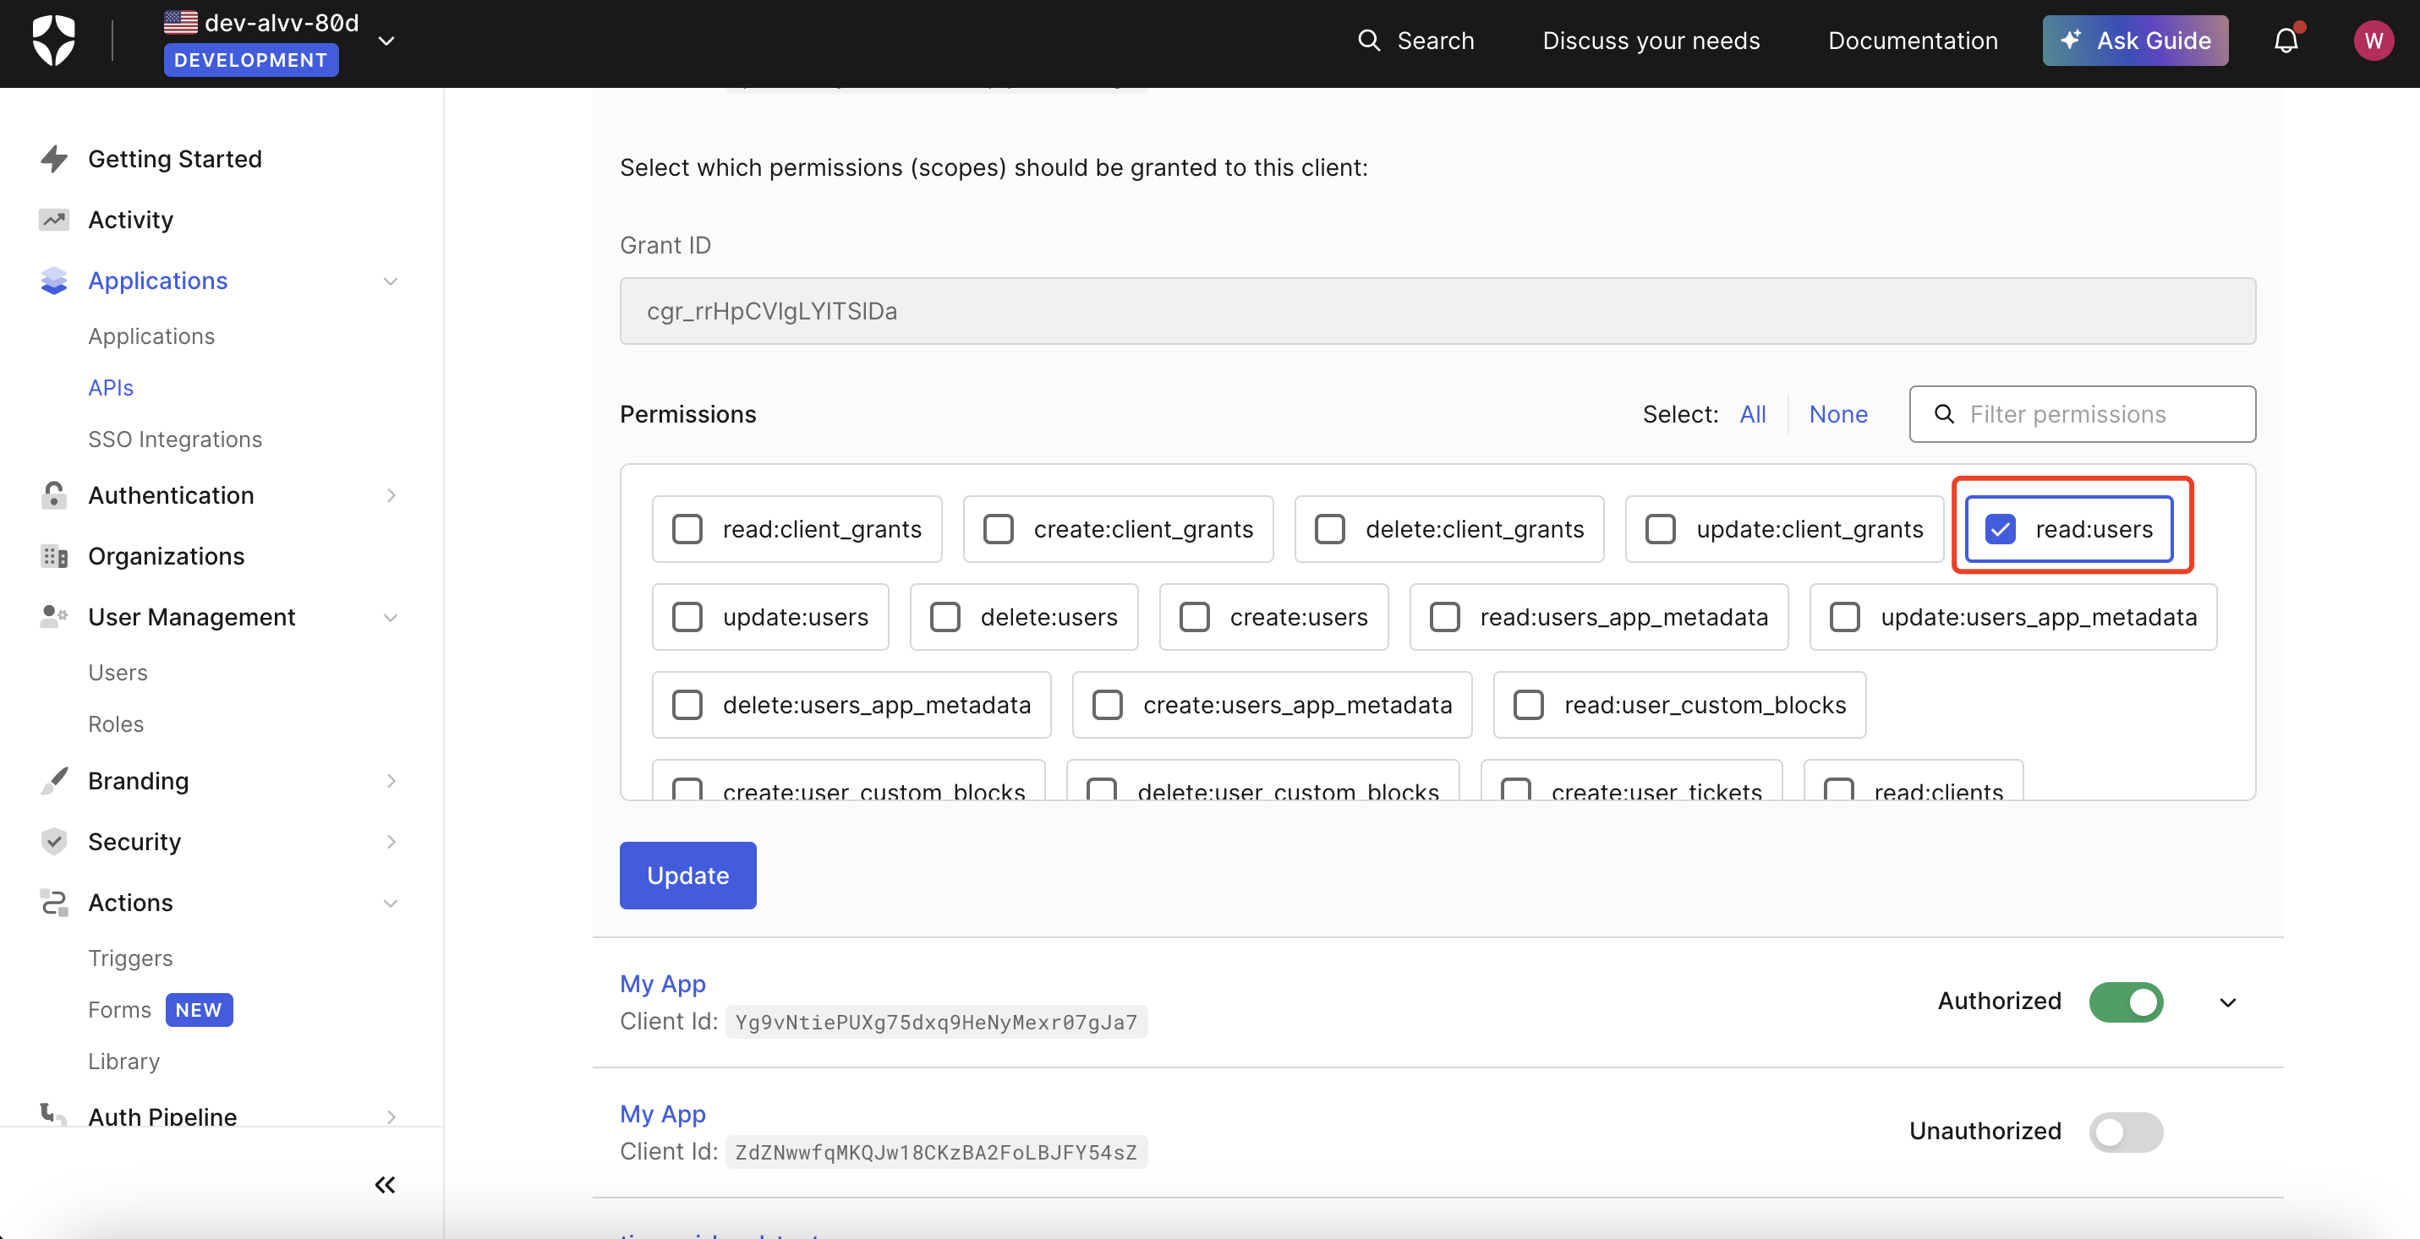Check the update:users permission
This screenshot has width=2420, height=1239.
click(x=687, y=617)
